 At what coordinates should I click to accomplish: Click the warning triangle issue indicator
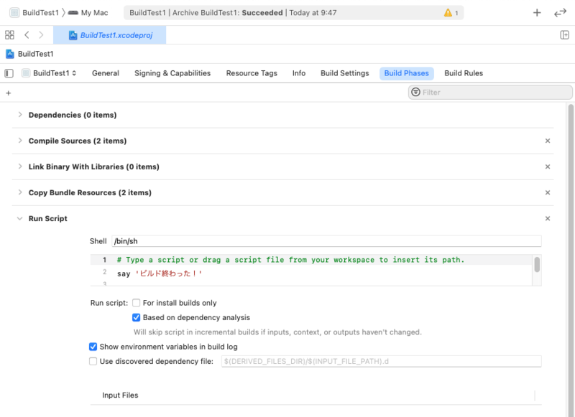(448, 13)
